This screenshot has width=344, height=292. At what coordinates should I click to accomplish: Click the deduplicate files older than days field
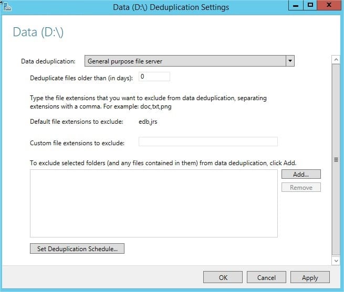154,77
